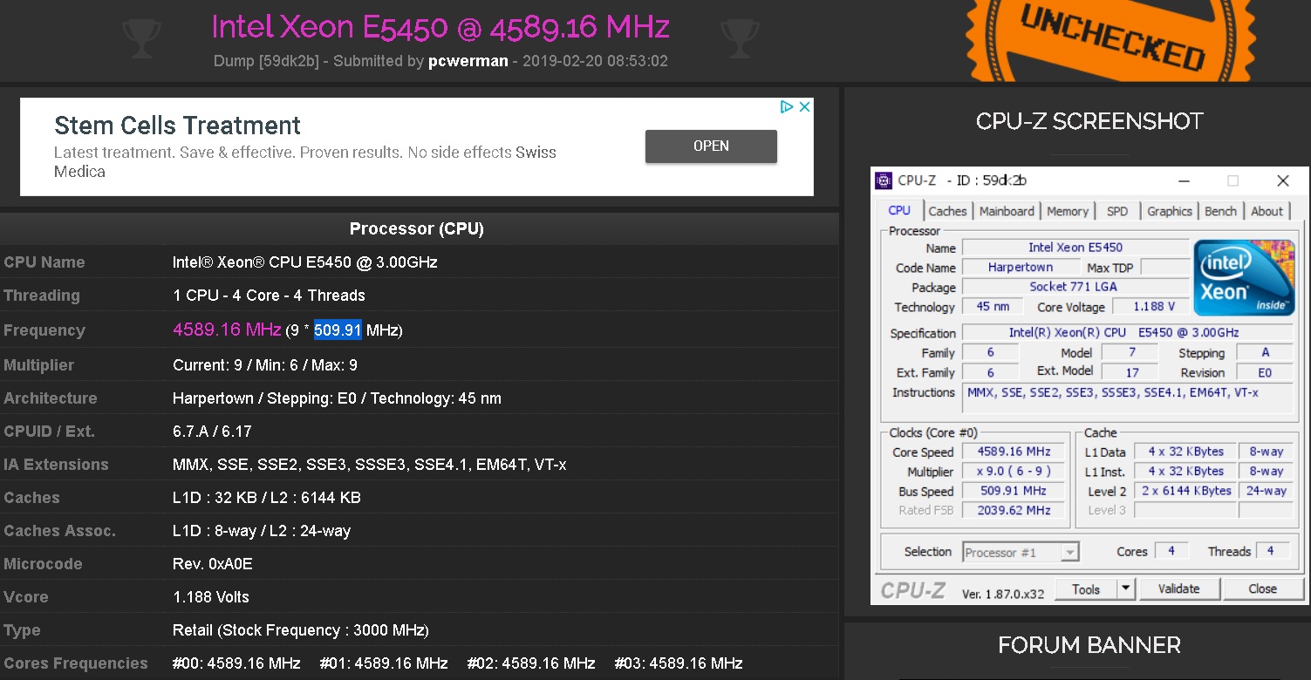Click the Technology field 45 nm
This screenshot has width=1311, height=680.
pos(993,307)
